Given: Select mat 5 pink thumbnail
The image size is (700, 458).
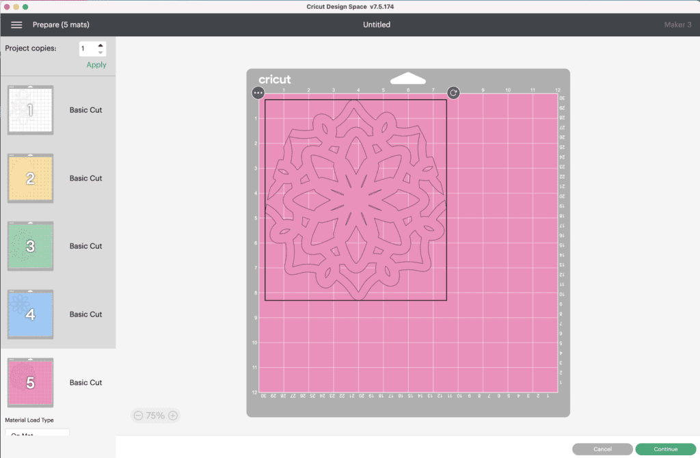Looking at the screenshot, I should click(30, 383).
